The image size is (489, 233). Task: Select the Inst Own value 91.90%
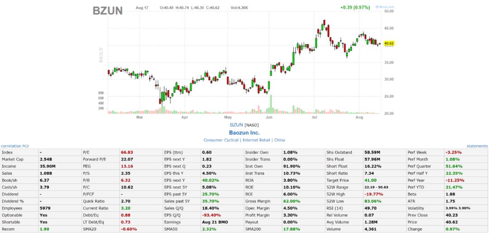click(x=291, y=166)
